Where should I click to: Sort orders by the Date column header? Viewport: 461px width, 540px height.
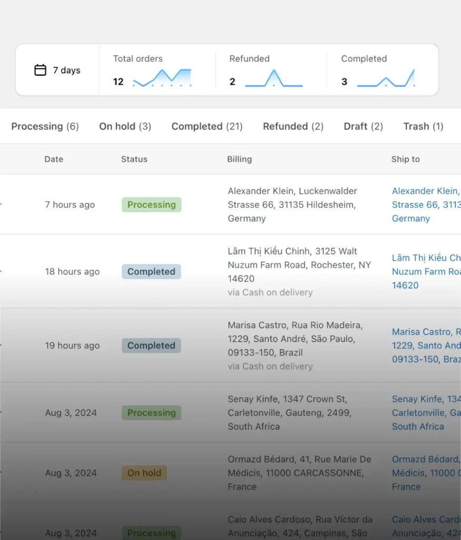pos(54,159)
